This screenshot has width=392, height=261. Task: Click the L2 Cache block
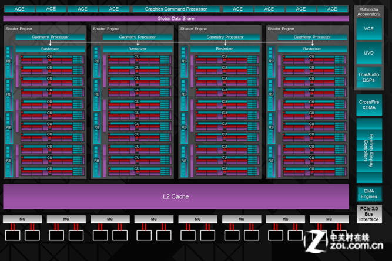tap(176, 196)
